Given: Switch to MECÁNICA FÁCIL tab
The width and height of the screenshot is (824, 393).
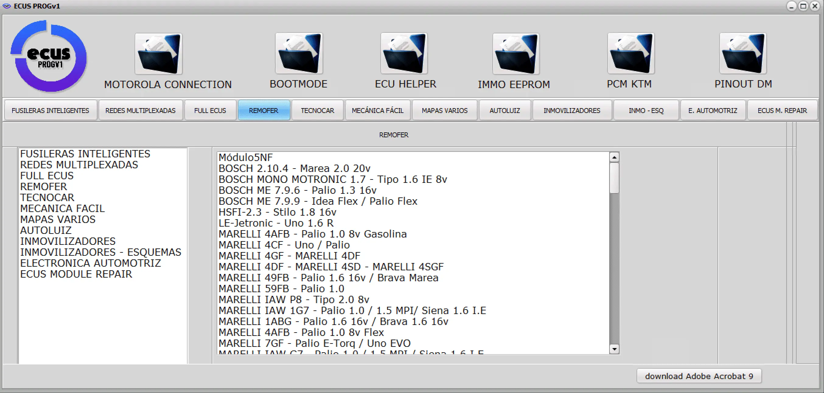Looking at the screenshot, I should [377, 111].
